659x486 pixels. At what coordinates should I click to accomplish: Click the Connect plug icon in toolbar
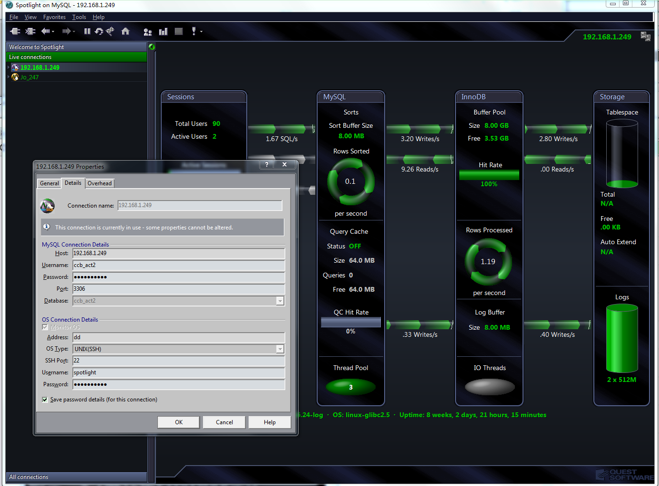tap(15, 31)
